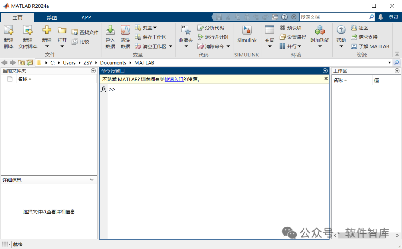The width and height of the screenshot is (402, 249).
Task: Click in the 搜索文档 search field
Action: pos(334,17)
